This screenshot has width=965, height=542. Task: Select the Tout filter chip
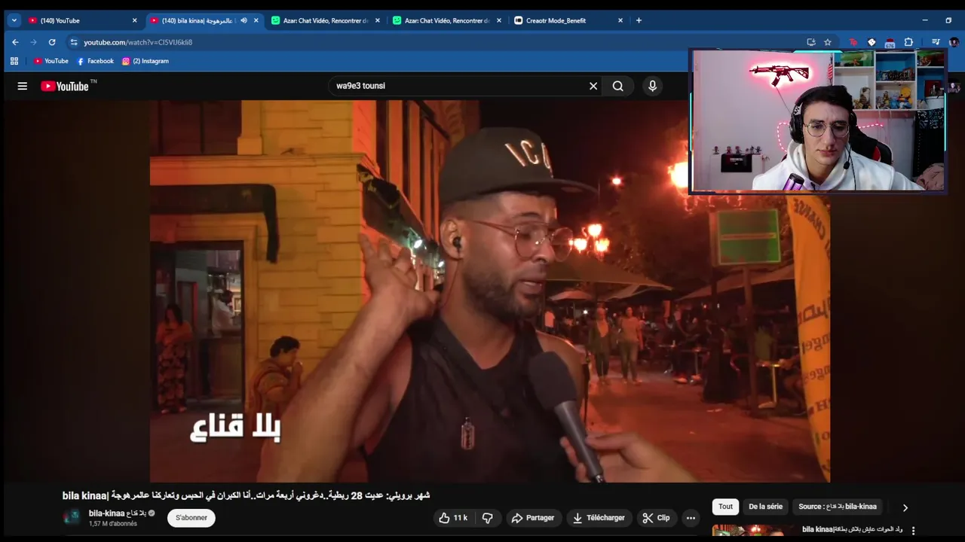(x=725, y=507)
